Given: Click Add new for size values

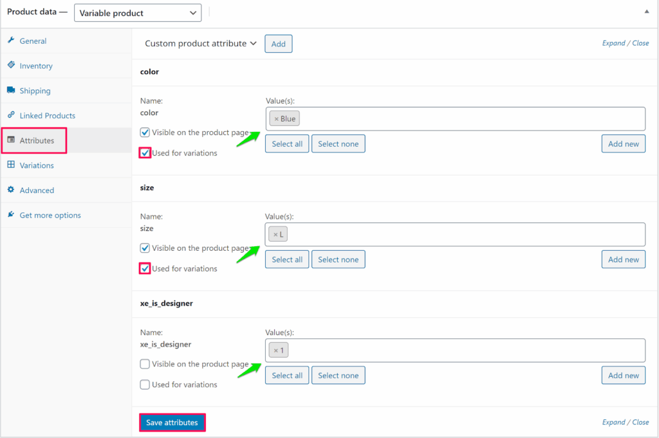Looking at the screenshot, I should (623, 260).
